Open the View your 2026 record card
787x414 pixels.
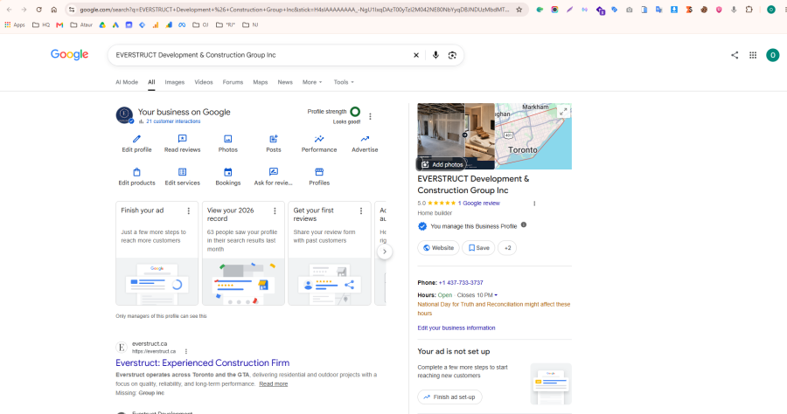click(x=243, y=253)
